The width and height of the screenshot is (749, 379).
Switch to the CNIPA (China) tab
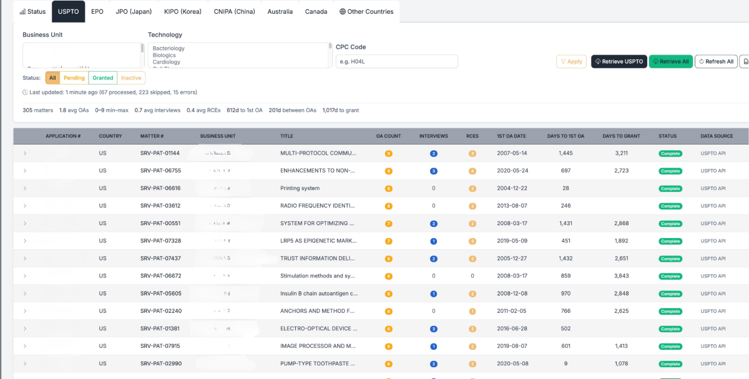click(234, 11)
